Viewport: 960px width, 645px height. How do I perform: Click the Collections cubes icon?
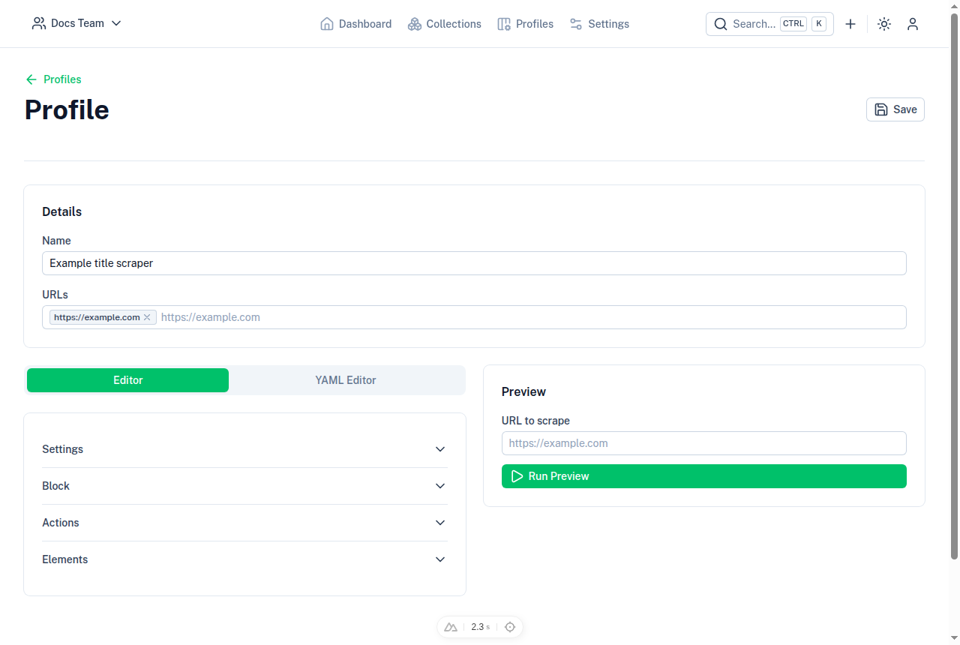tap(415, 24)
